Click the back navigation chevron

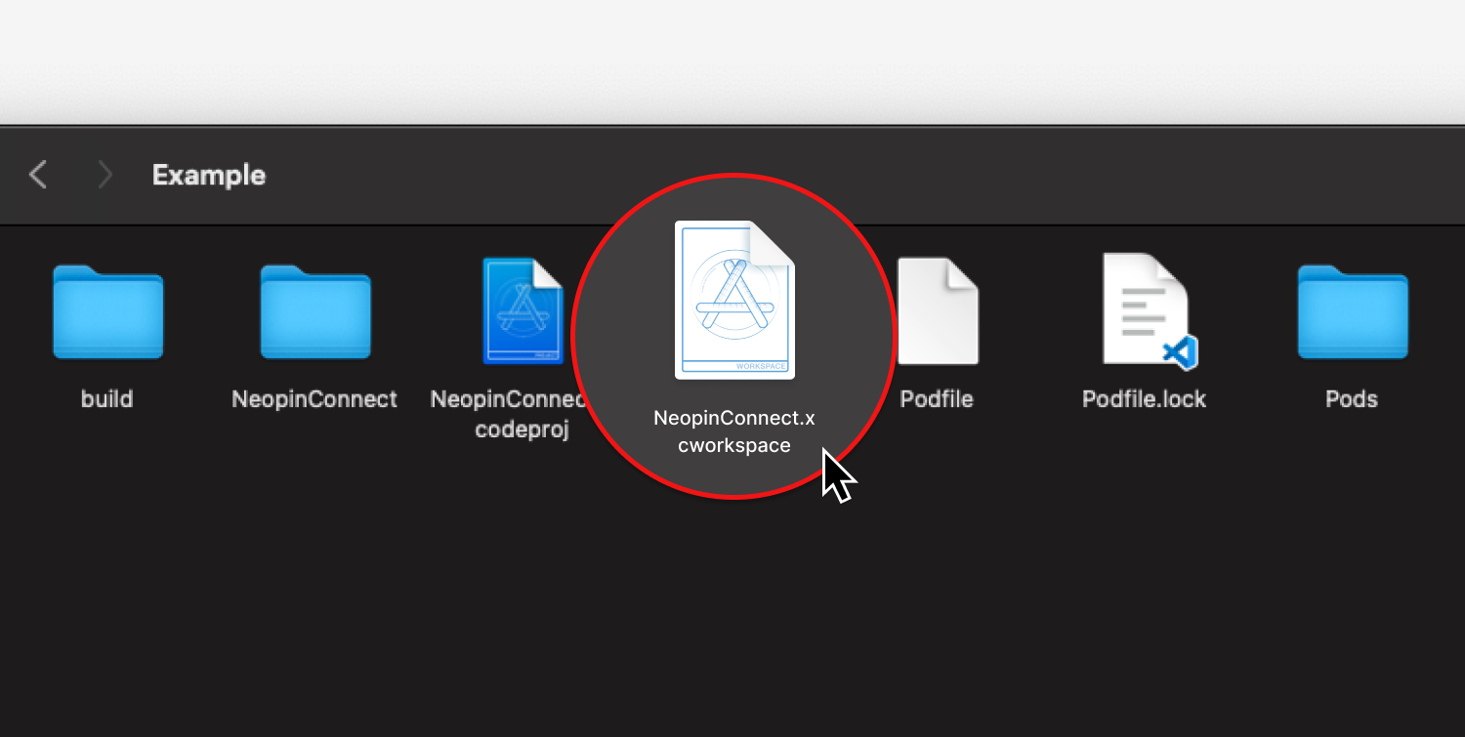38,175
